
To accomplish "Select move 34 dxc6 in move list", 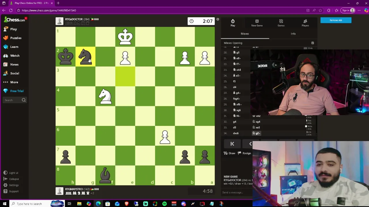I will [x=236, y=133].
